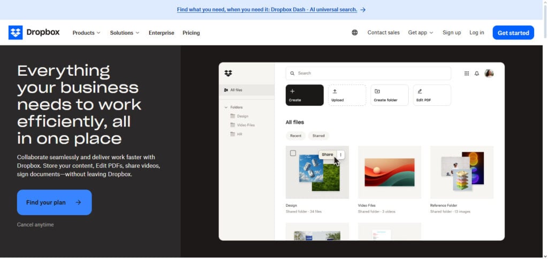Click the Create folder icon
Viewport: 548px width, 259px height.
377,91
